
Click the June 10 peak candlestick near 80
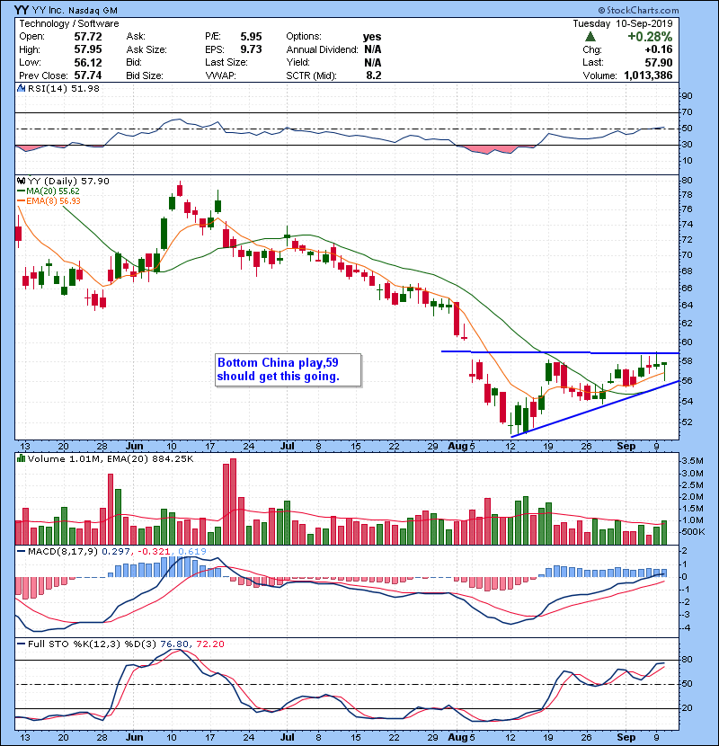coord(180,190)
